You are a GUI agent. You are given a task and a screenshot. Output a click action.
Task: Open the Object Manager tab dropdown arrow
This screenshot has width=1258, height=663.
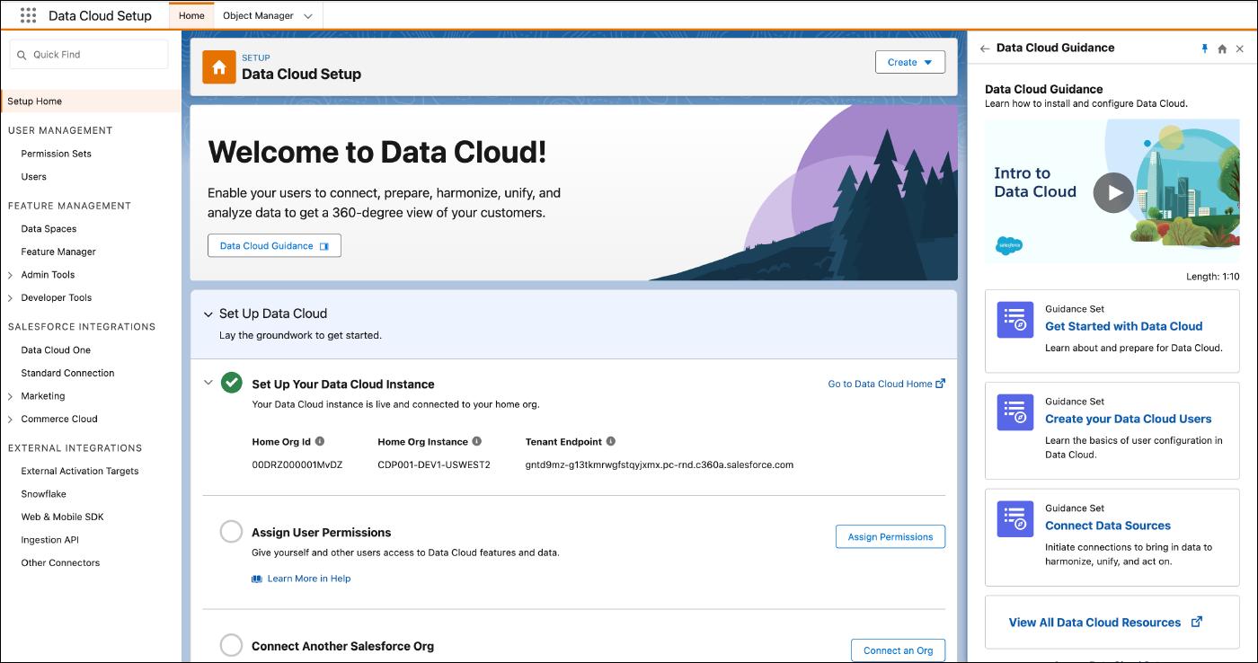coord(308,16)
